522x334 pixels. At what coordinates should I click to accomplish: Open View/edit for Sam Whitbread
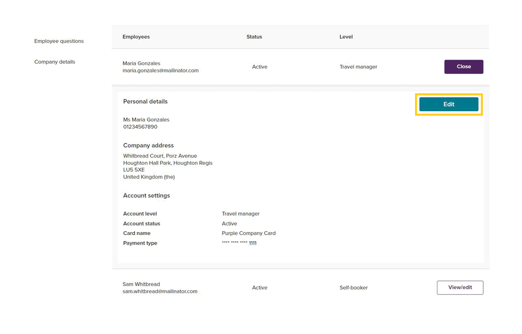pyautogui.click(x=460, y=288)
